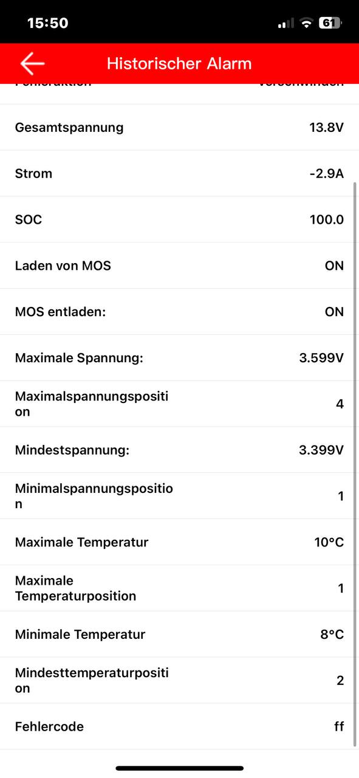Screen dimensions: 359x778
Task: Tap the Minimale Temperatur row
Action: click(x=179, y=635)
